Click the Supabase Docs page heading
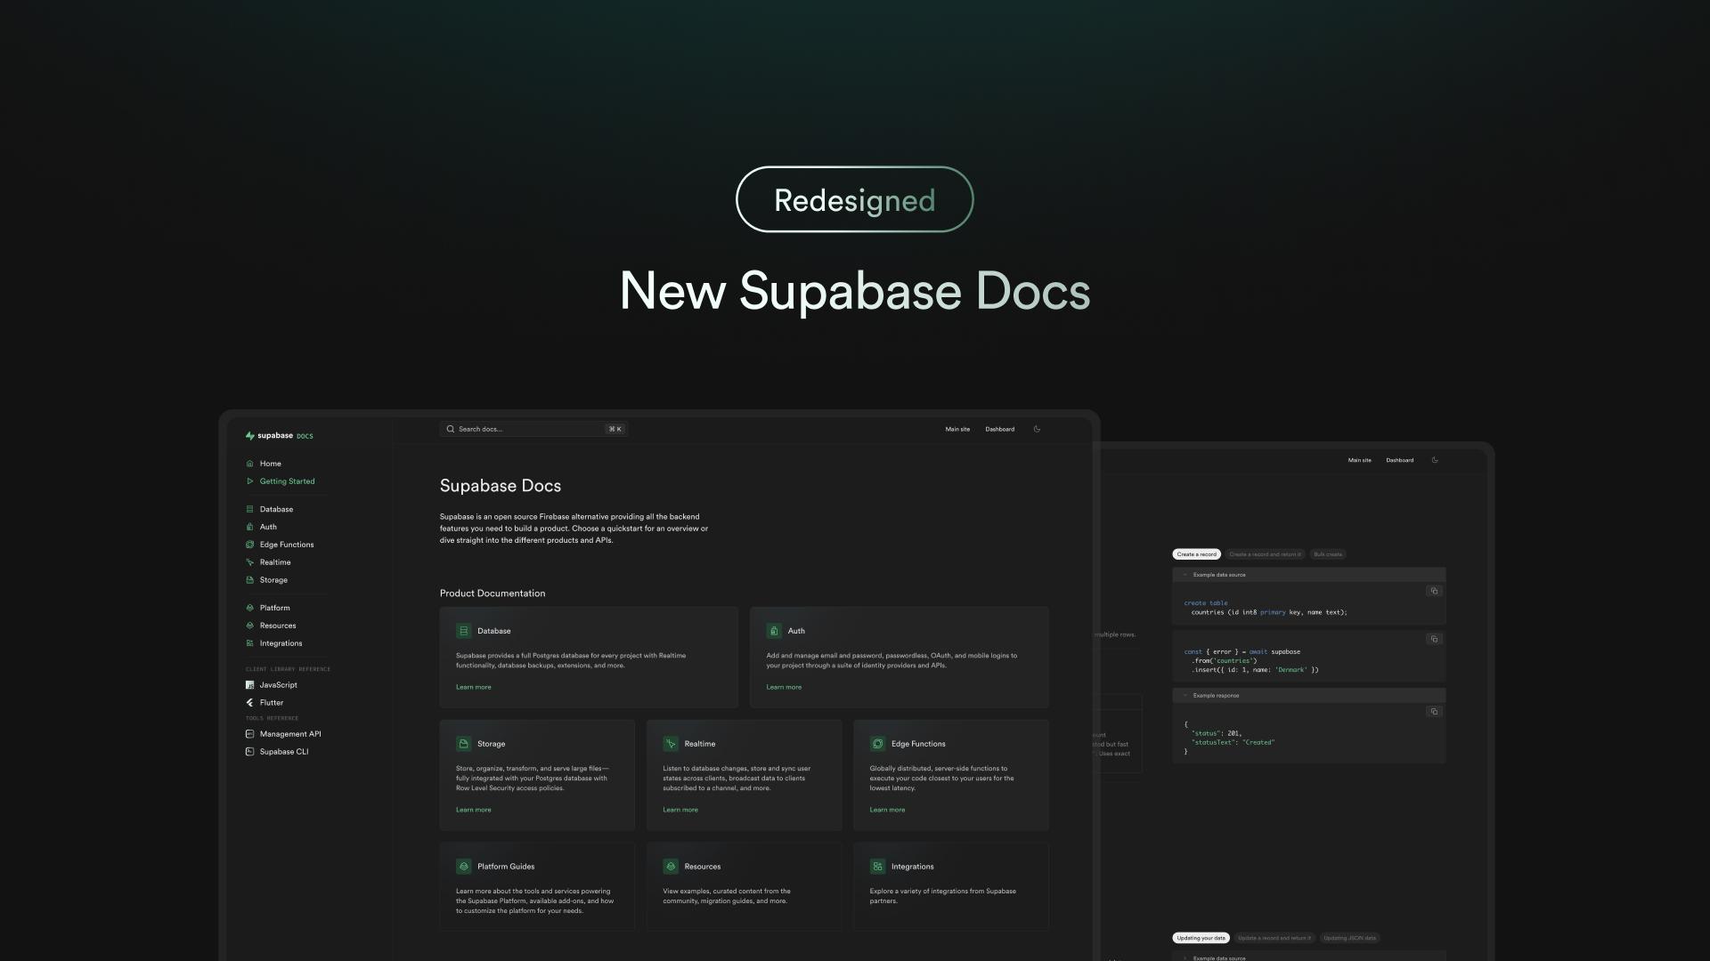1710x961 pixels. [x=501, y=486]
